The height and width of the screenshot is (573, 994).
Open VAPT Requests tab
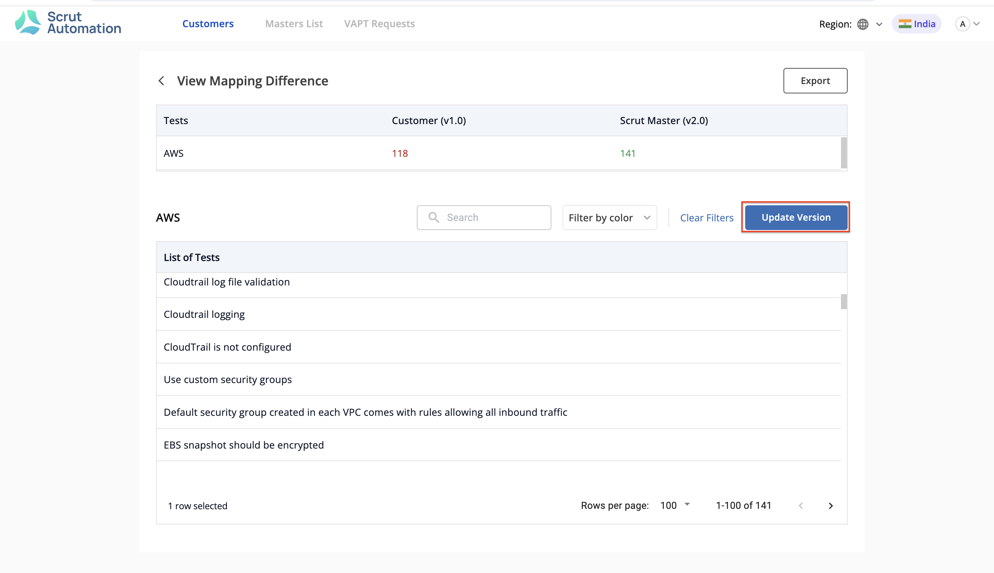pyautogui.click(x=379, y=24)
